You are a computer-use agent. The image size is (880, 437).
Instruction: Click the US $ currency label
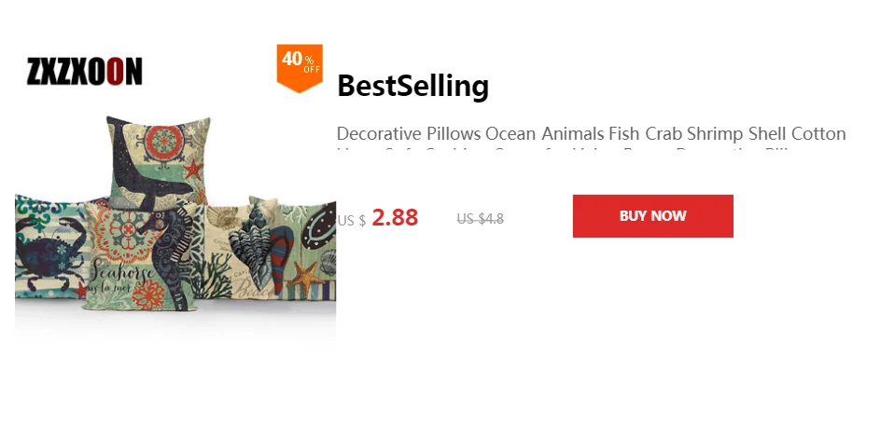point(351,220)
